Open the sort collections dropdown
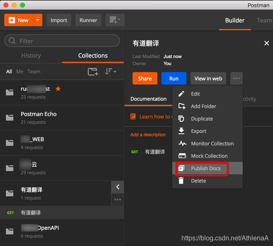This screenshot has height=246, width=273. coord(111,71)
